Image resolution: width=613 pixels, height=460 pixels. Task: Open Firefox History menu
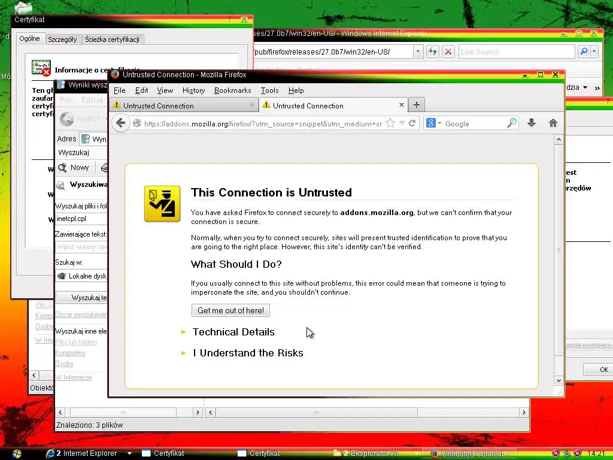[x=193, y=90]
